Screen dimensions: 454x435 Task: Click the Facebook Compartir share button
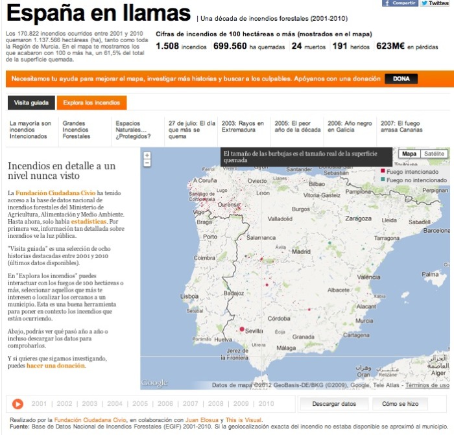[x=400, y=3]
